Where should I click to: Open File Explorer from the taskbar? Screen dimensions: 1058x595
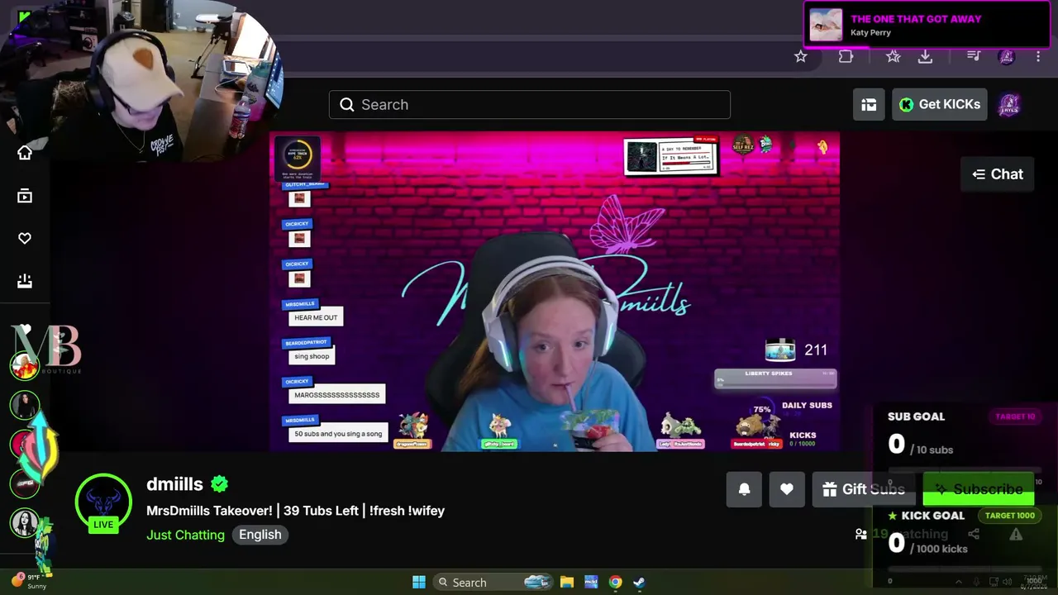(567, 583)
